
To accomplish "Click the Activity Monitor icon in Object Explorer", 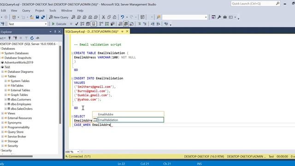I will click(38, 38).
